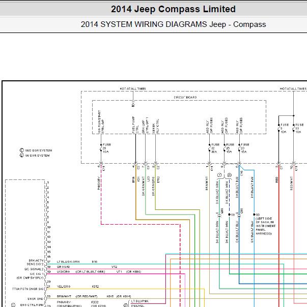This screenshot has height=307, width=307.
Task: Click the 'BRK ACTV SENS SIG 2' label
Action: tap(36, 262)
